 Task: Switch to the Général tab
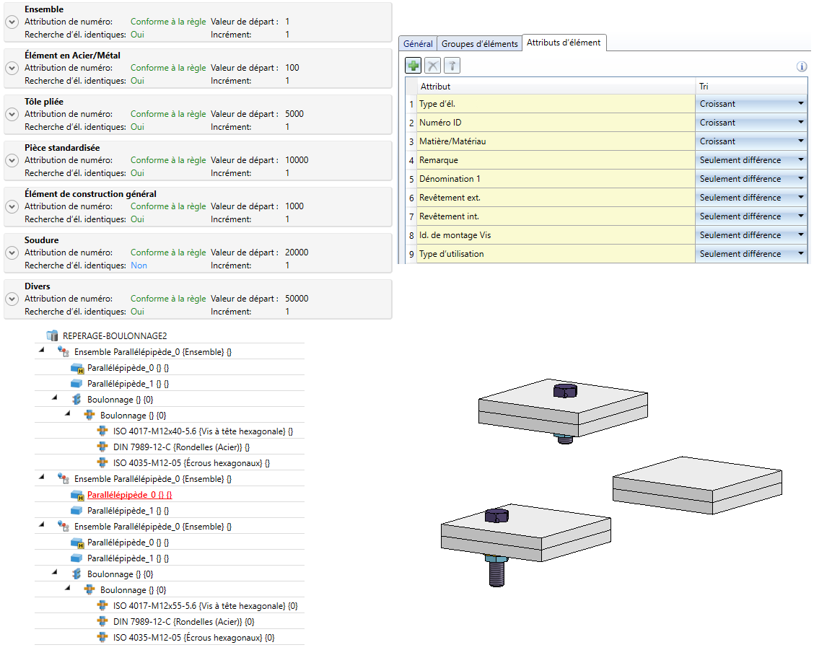point(418,43)
